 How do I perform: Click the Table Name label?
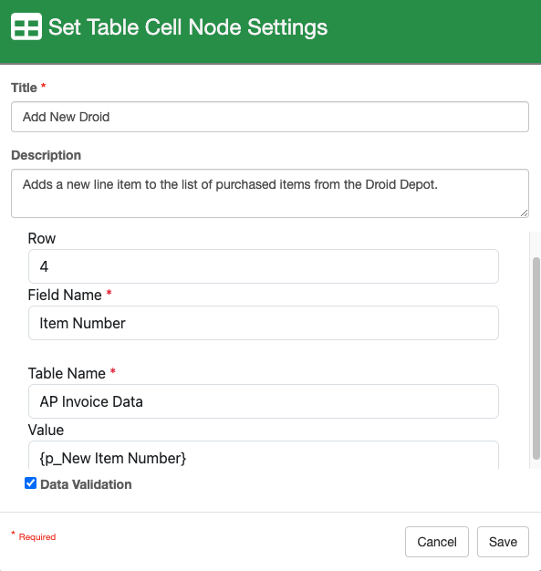tap(67, 373)
